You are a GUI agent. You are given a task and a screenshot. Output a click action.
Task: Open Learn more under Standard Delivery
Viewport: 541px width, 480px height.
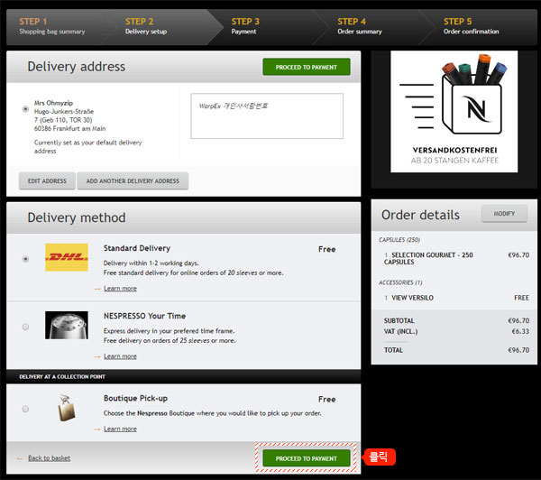pos(120,289)
